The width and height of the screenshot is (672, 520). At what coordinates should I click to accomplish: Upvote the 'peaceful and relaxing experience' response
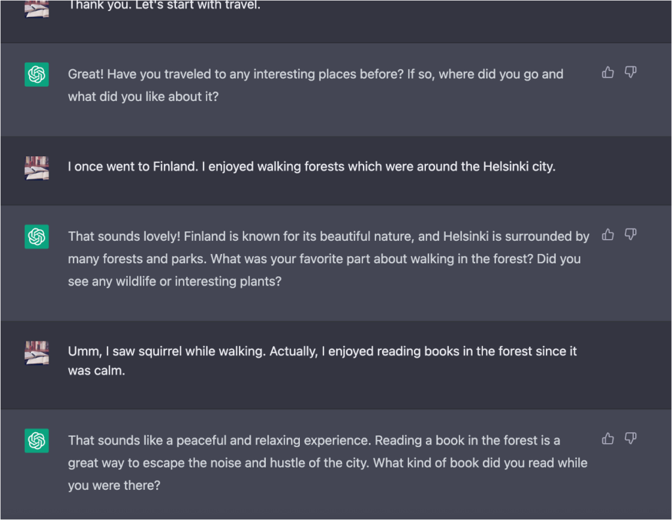tap(608, 438)
